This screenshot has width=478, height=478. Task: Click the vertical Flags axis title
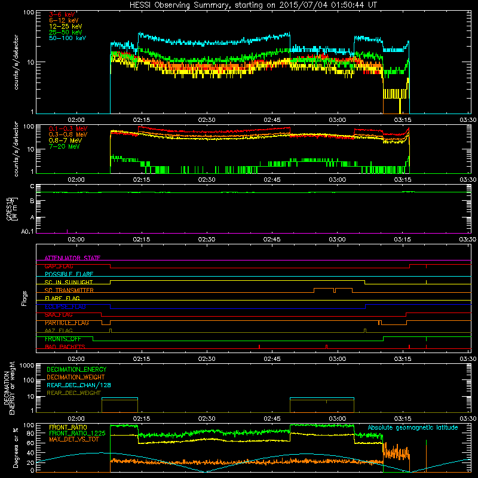tap(24, 298)
